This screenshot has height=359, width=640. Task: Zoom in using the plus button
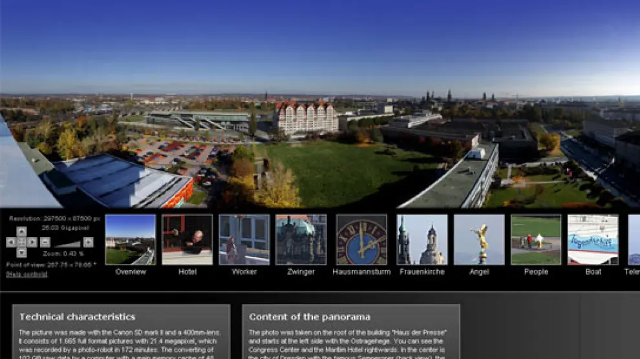[x=89, y=242]
